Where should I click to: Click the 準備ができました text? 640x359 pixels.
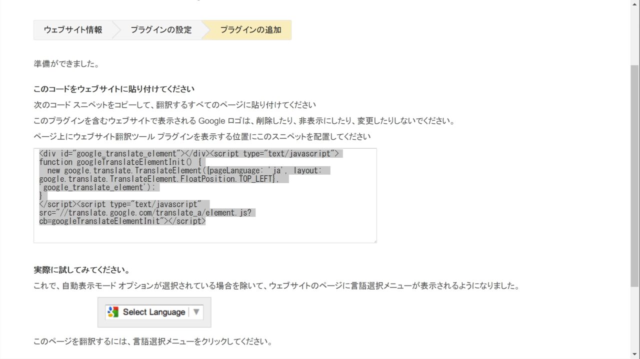[66, 64]
